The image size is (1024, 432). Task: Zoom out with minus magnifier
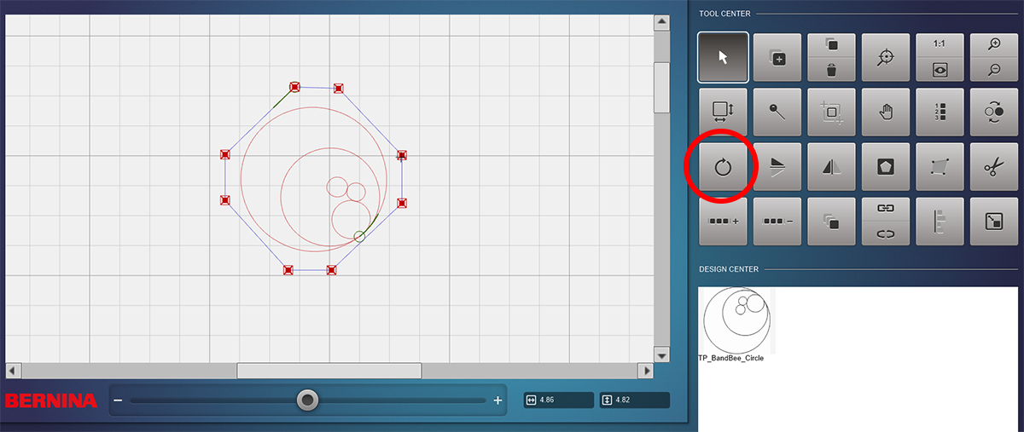(x=994, y=69)
